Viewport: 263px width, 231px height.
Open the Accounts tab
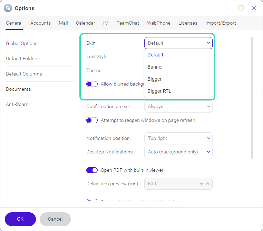40,23
